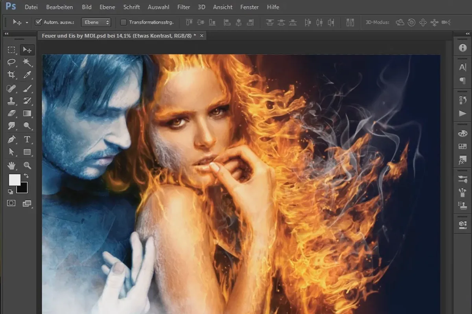Open the Swatches panel
The image size is (472, 314).
click(x=463, y=146)
